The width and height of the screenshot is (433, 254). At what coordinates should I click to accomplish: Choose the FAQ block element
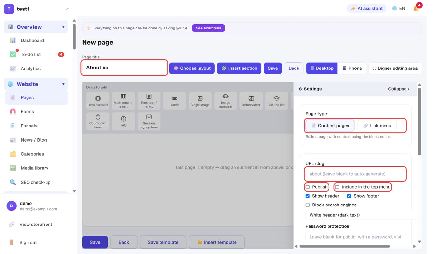click(x=123, y=121)
